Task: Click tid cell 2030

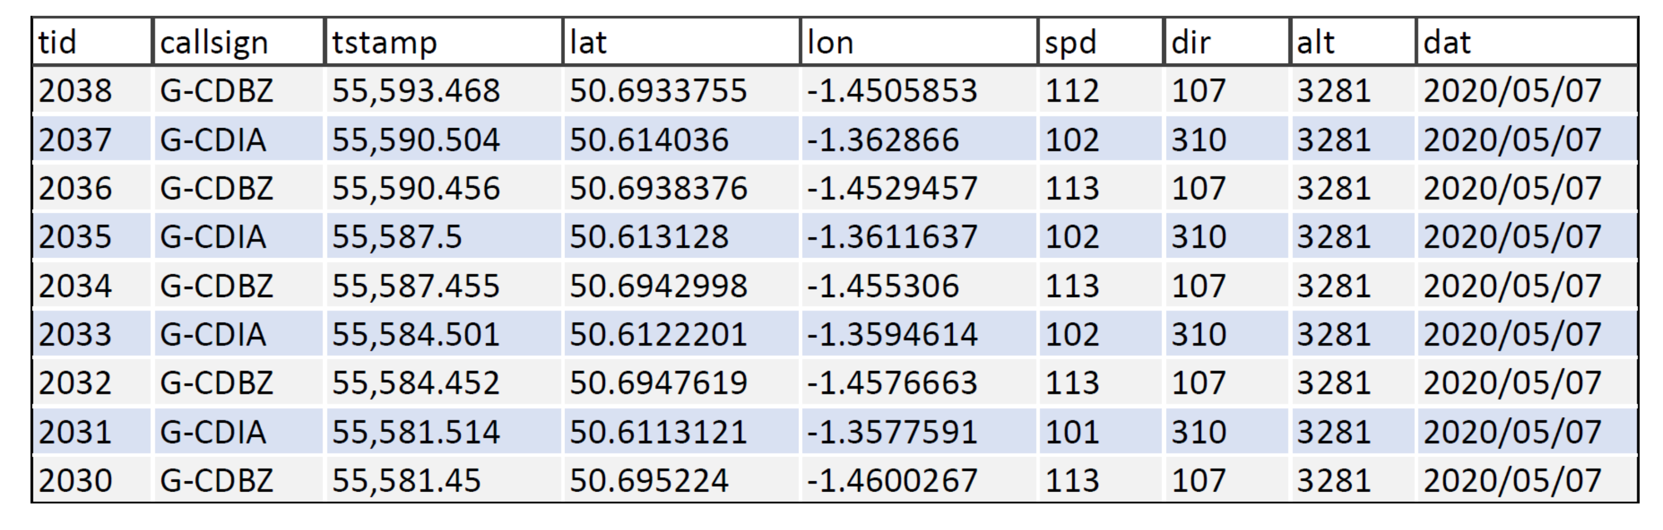Action: click(x=92, y=479)
